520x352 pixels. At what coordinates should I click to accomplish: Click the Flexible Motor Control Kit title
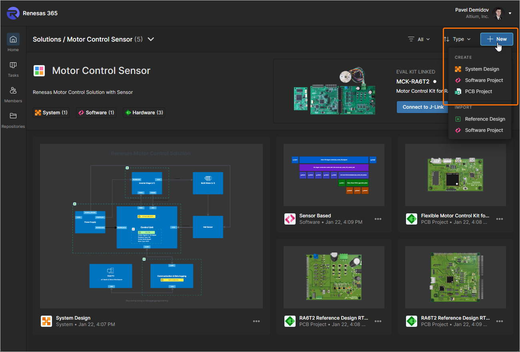coord(455,216)
